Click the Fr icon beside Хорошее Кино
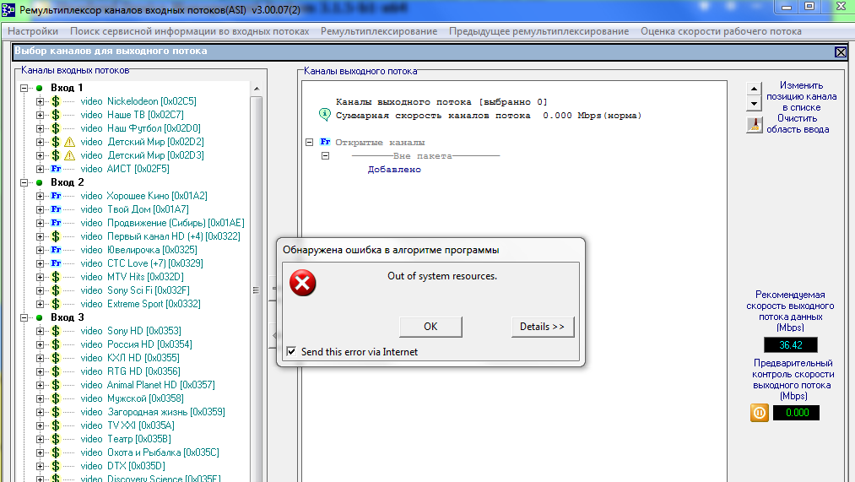 (56, 196)
